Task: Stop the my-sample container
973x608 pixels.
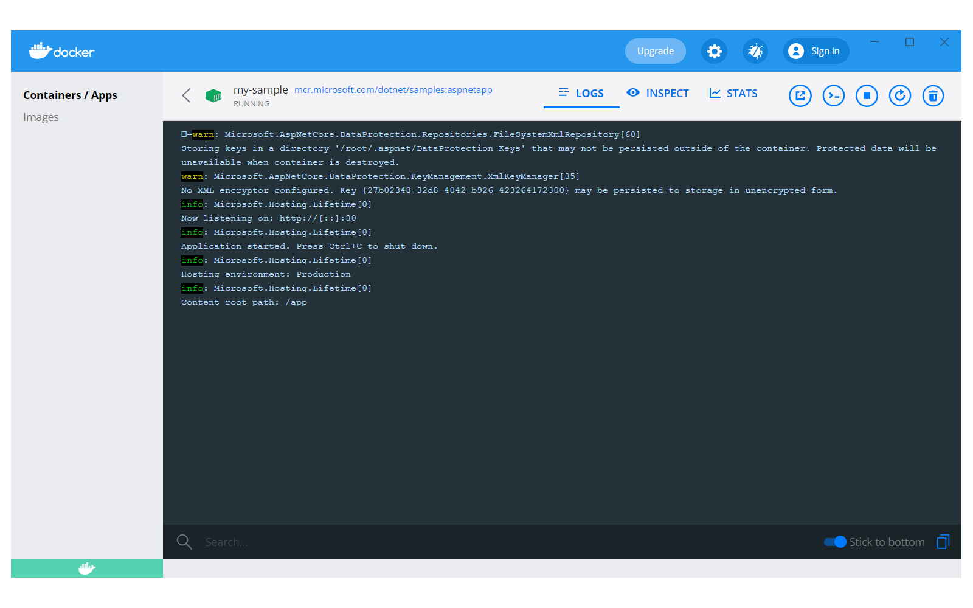Action: click(x=867, y=95)
